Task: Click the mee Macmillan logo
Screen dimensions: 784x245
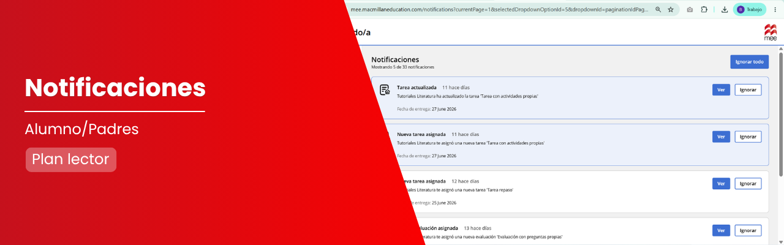Action: pos(770,32)
